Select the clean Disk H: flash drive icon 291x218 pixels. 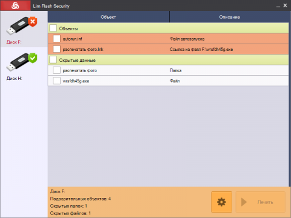(22, 62)
